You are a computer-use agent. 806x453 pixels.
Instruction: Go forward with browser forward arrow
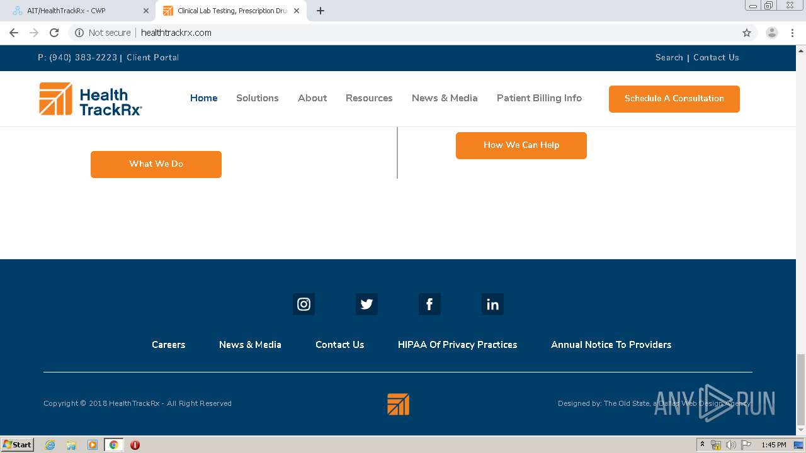point(34,33)
